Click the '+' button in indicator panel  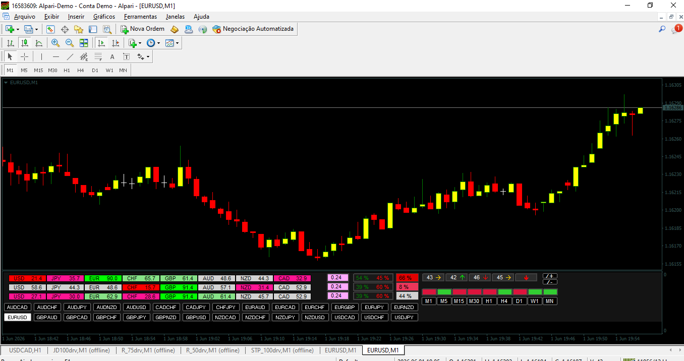click(550, 276)
